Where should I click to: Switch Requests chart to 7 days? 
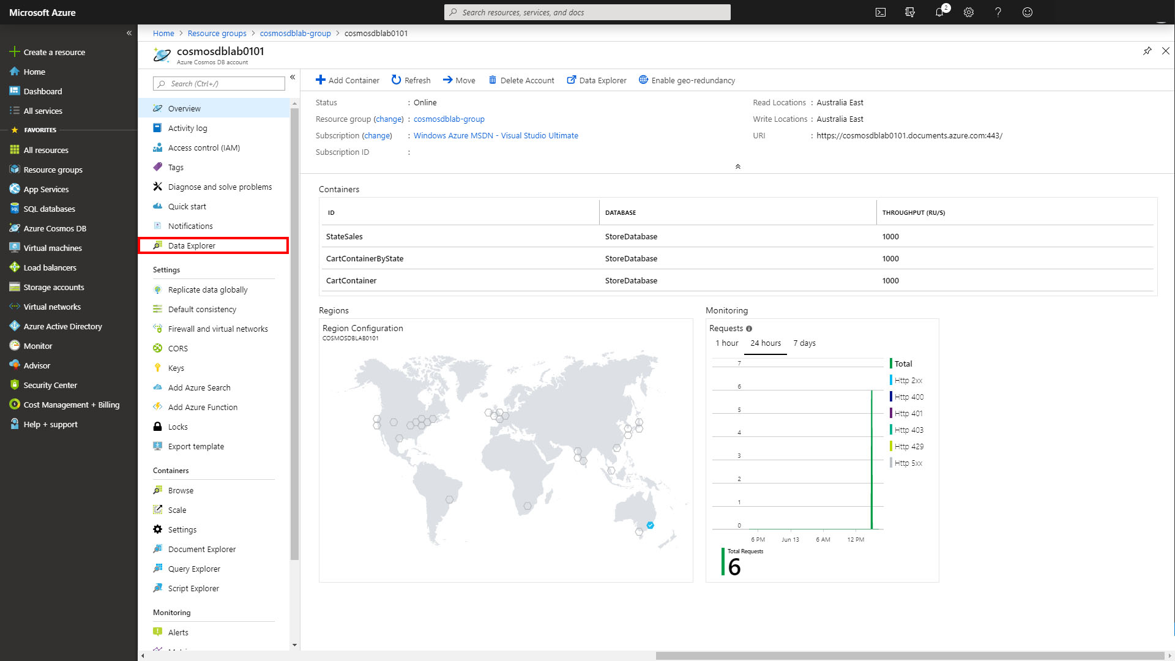(804, 343)
